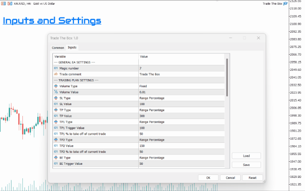Click TP2 % to take off value 50
Viewport: 305px width, 191px height.
tap(181, 152)
